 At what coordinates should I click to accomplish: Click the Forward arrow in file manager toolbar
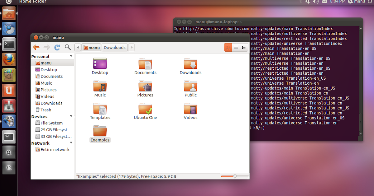pos(47,47)
